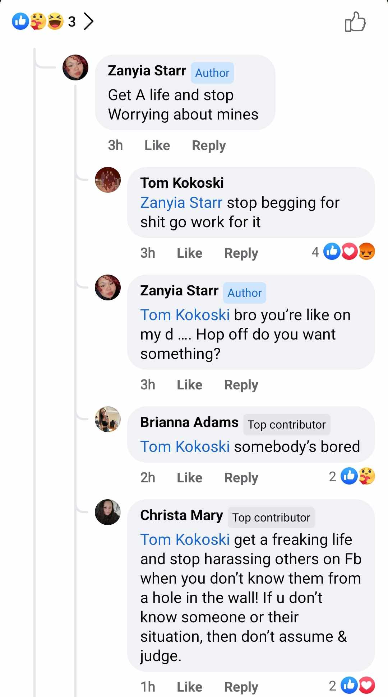This screenshot has width=388, height=697.
Task: Reply to Tom Kokoski's comment
Action: click(241, 253)
